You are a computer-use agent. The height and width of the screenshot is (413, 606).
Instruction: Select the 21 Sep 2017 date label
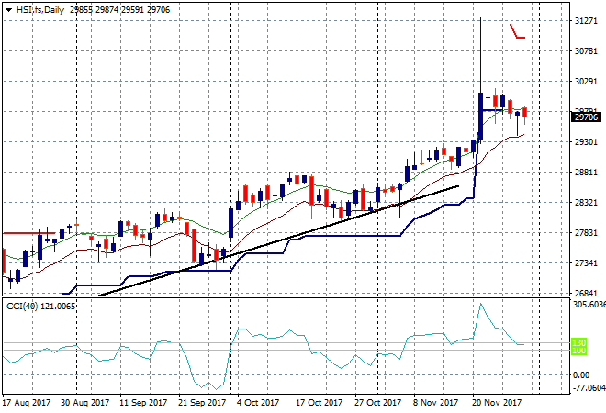pyautogui.click(x=202, y=402)
